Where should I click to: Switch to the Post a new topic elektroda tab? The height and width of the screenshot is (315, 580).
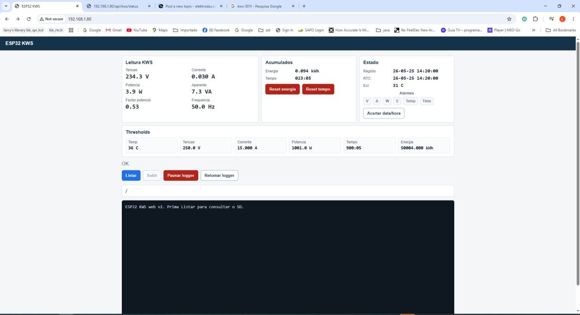pos(191,6)
